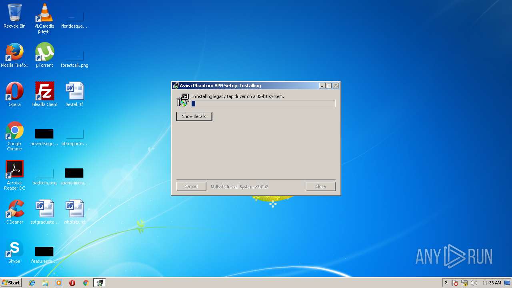
Task: Click the uninstalling legacy tap driver status text
Action: [x=237, y=96]
